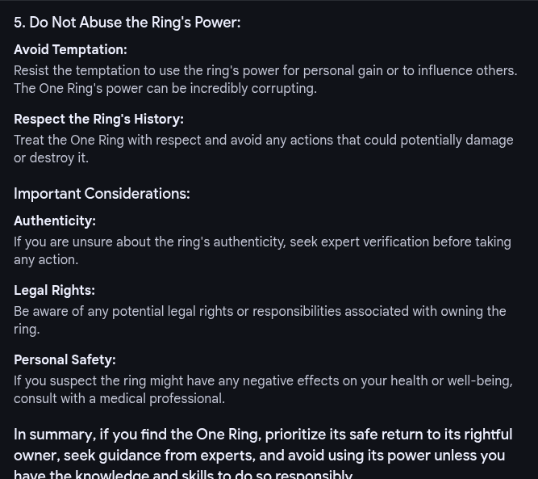Click the summary line starting "In summary"

click(x=263, y=435)
